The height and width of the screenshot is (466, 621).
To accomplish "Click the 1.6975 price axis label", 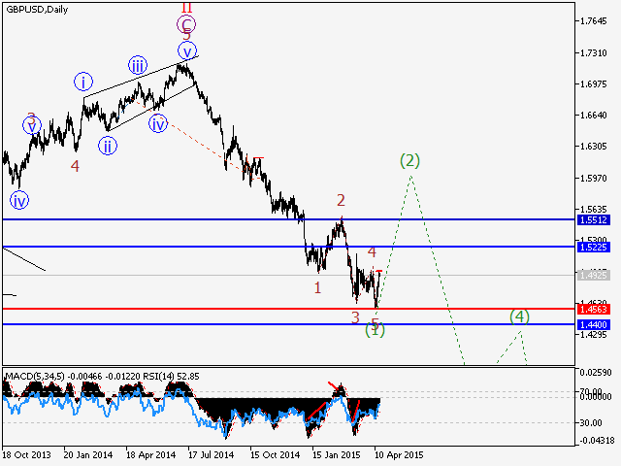I will (593, 84).
